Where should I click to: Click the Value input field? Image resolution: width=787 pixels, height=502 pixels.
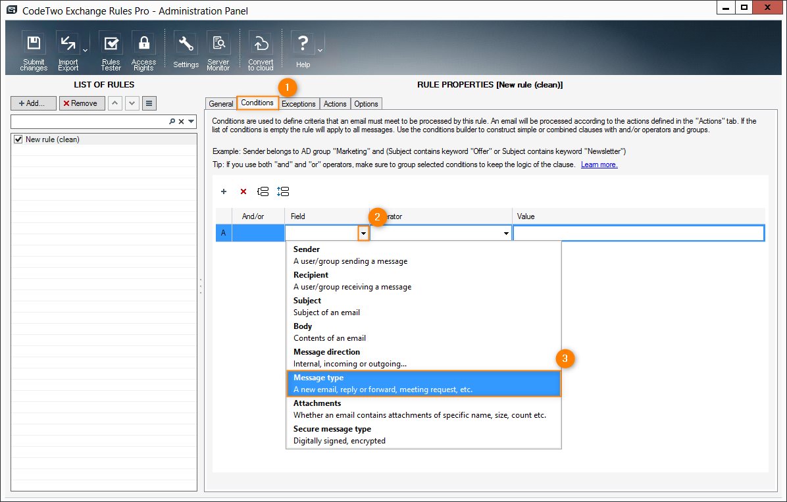click(638, 234)
